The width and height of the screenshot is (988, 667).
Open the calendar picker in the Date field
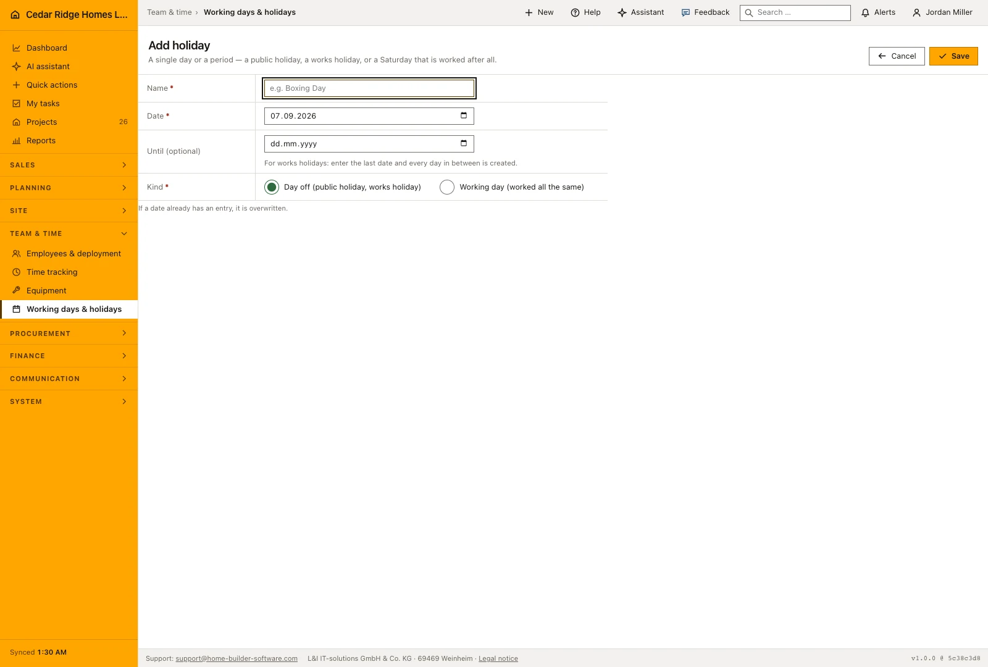pyautogui.click(x=464, y=115)
